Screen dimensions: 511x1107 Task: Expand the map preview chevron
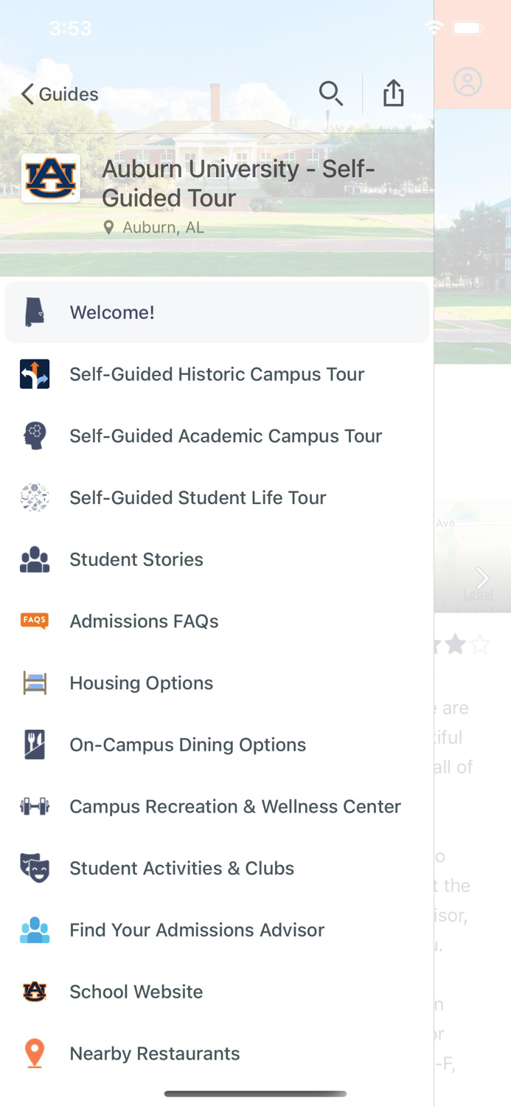coord(483,579)
